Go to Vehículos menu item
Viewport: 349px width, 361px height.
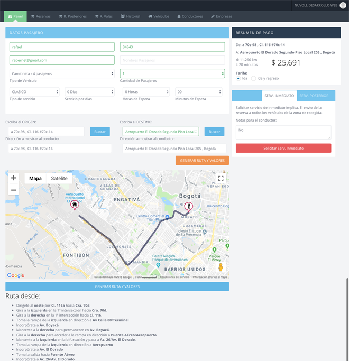(159, 16)
